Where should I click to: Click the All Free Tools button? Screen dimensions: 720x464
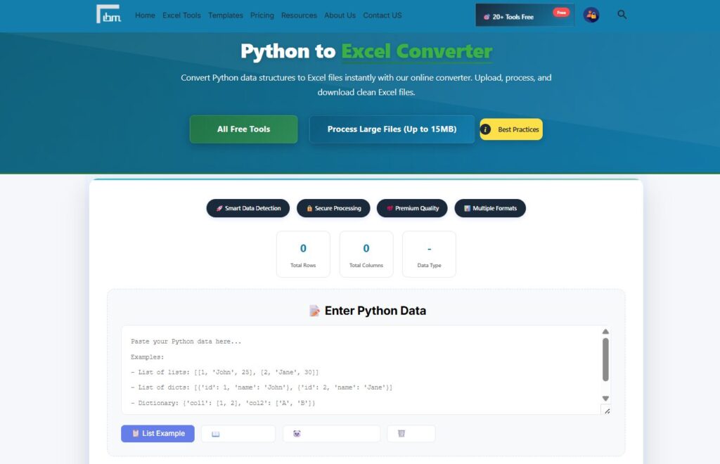243,129
